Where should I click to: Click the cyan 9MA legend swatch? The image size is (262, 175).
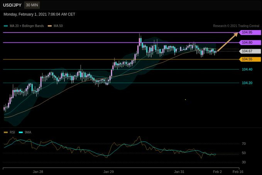coord(21,133)
